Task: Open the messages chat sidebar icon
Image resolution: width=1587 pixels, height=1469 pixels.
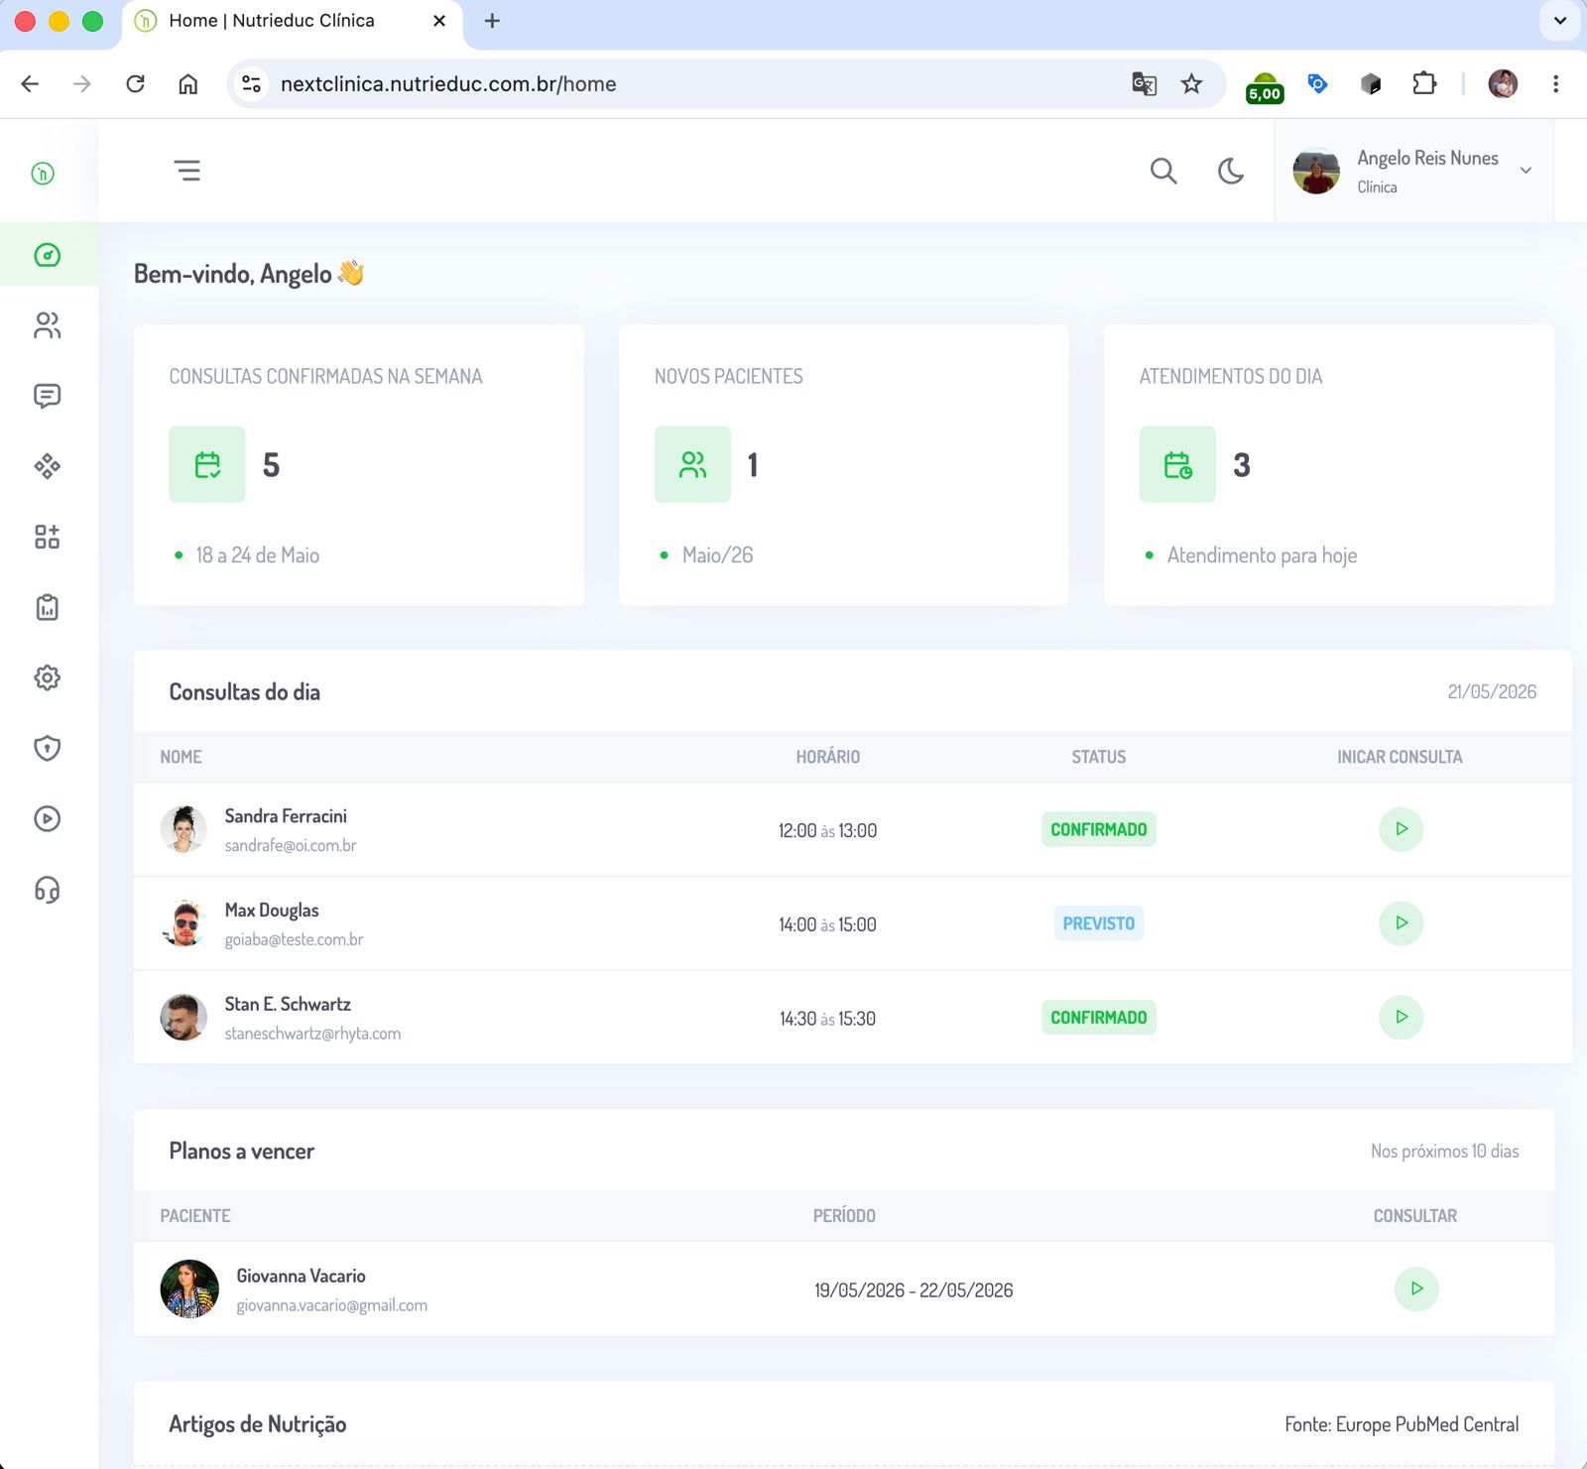Action: [x=47, y=396]
